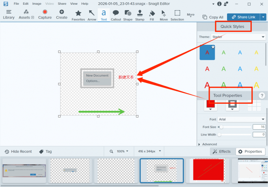Open the Favorites star tool

click(x=78, y=15)
